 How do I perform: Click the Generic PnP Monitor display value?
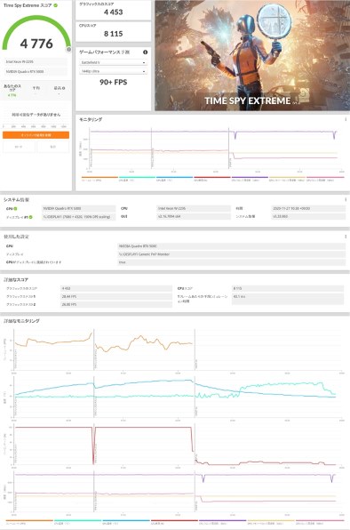232,254
